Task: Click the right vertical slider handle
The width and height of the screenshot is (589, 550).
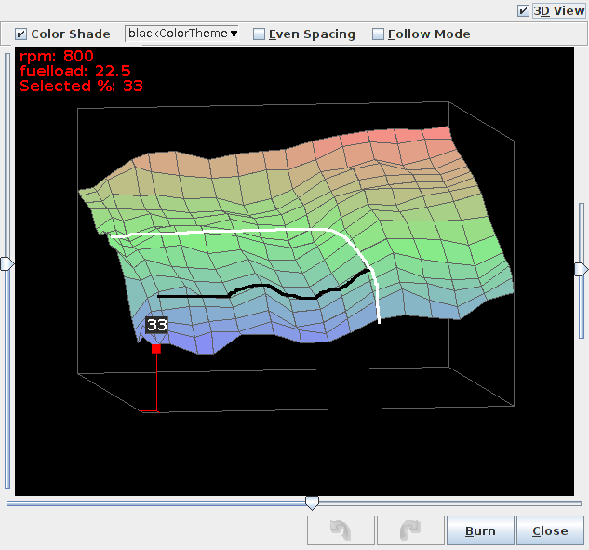Action: [582, 269]
